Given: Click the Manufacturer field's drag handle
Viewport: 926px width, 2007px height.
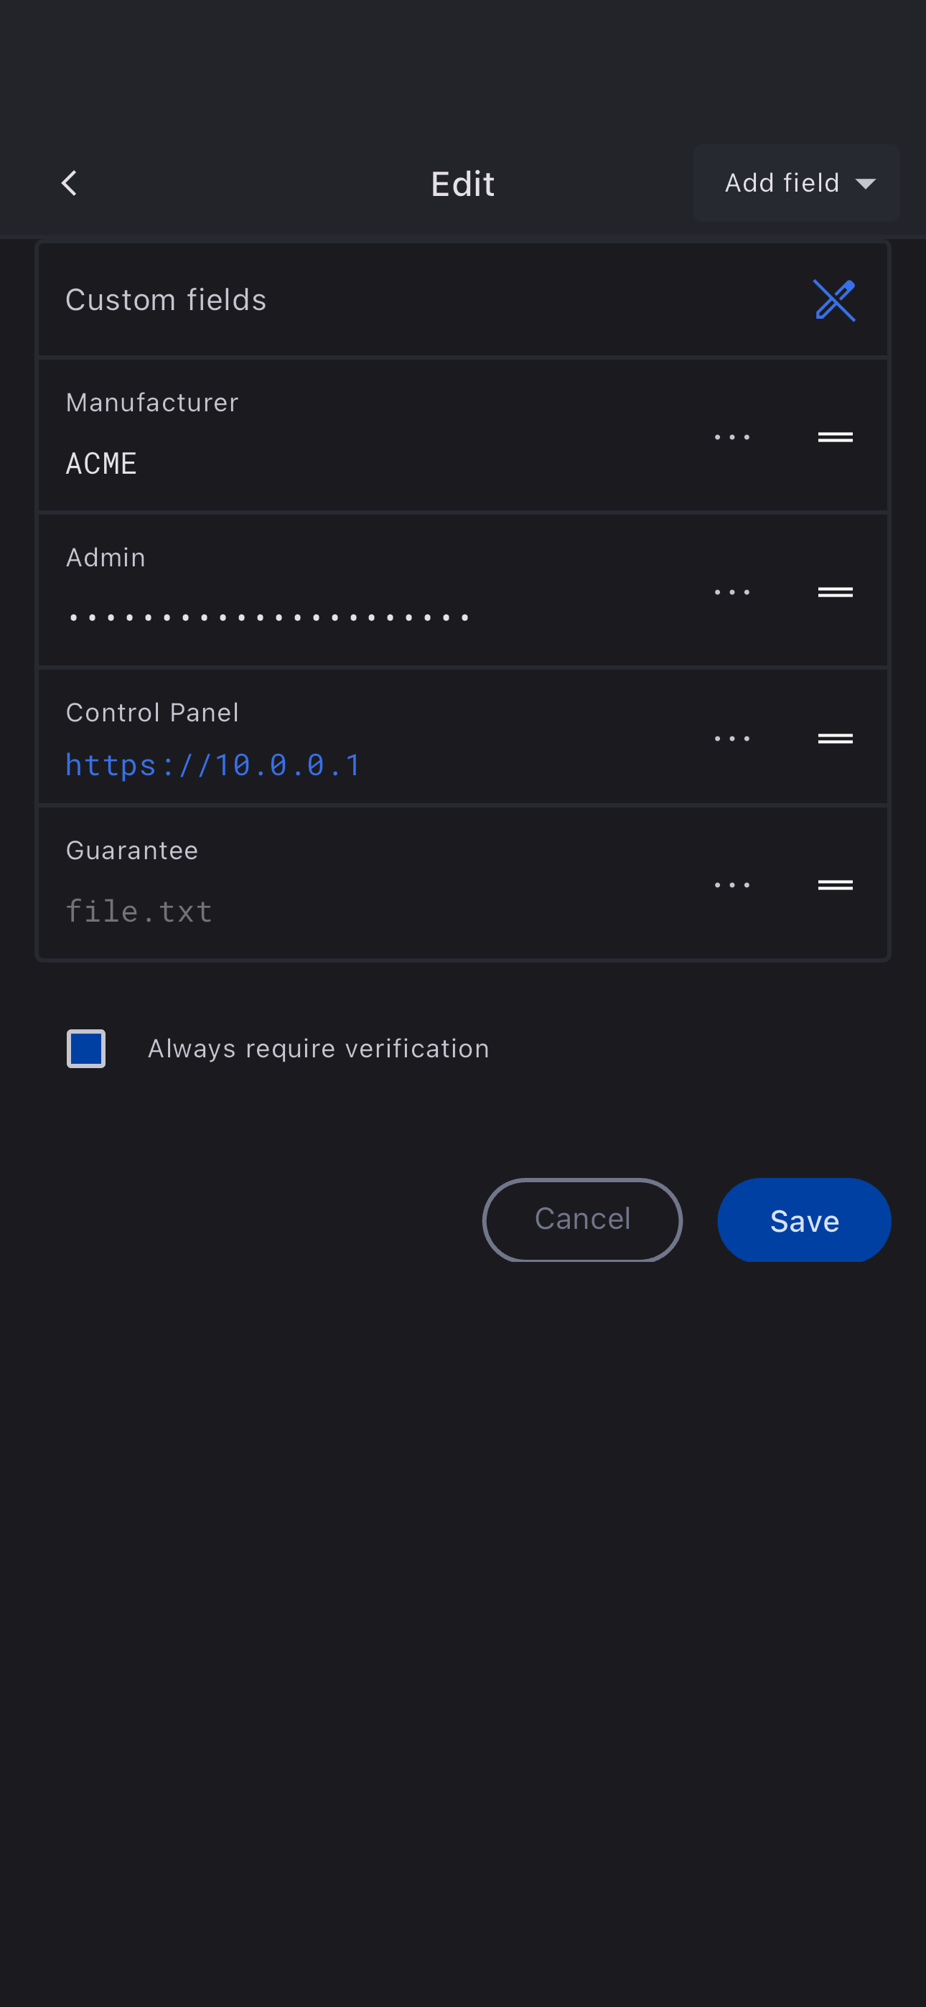Looking at the screenshot, I should tap(835, 437).
